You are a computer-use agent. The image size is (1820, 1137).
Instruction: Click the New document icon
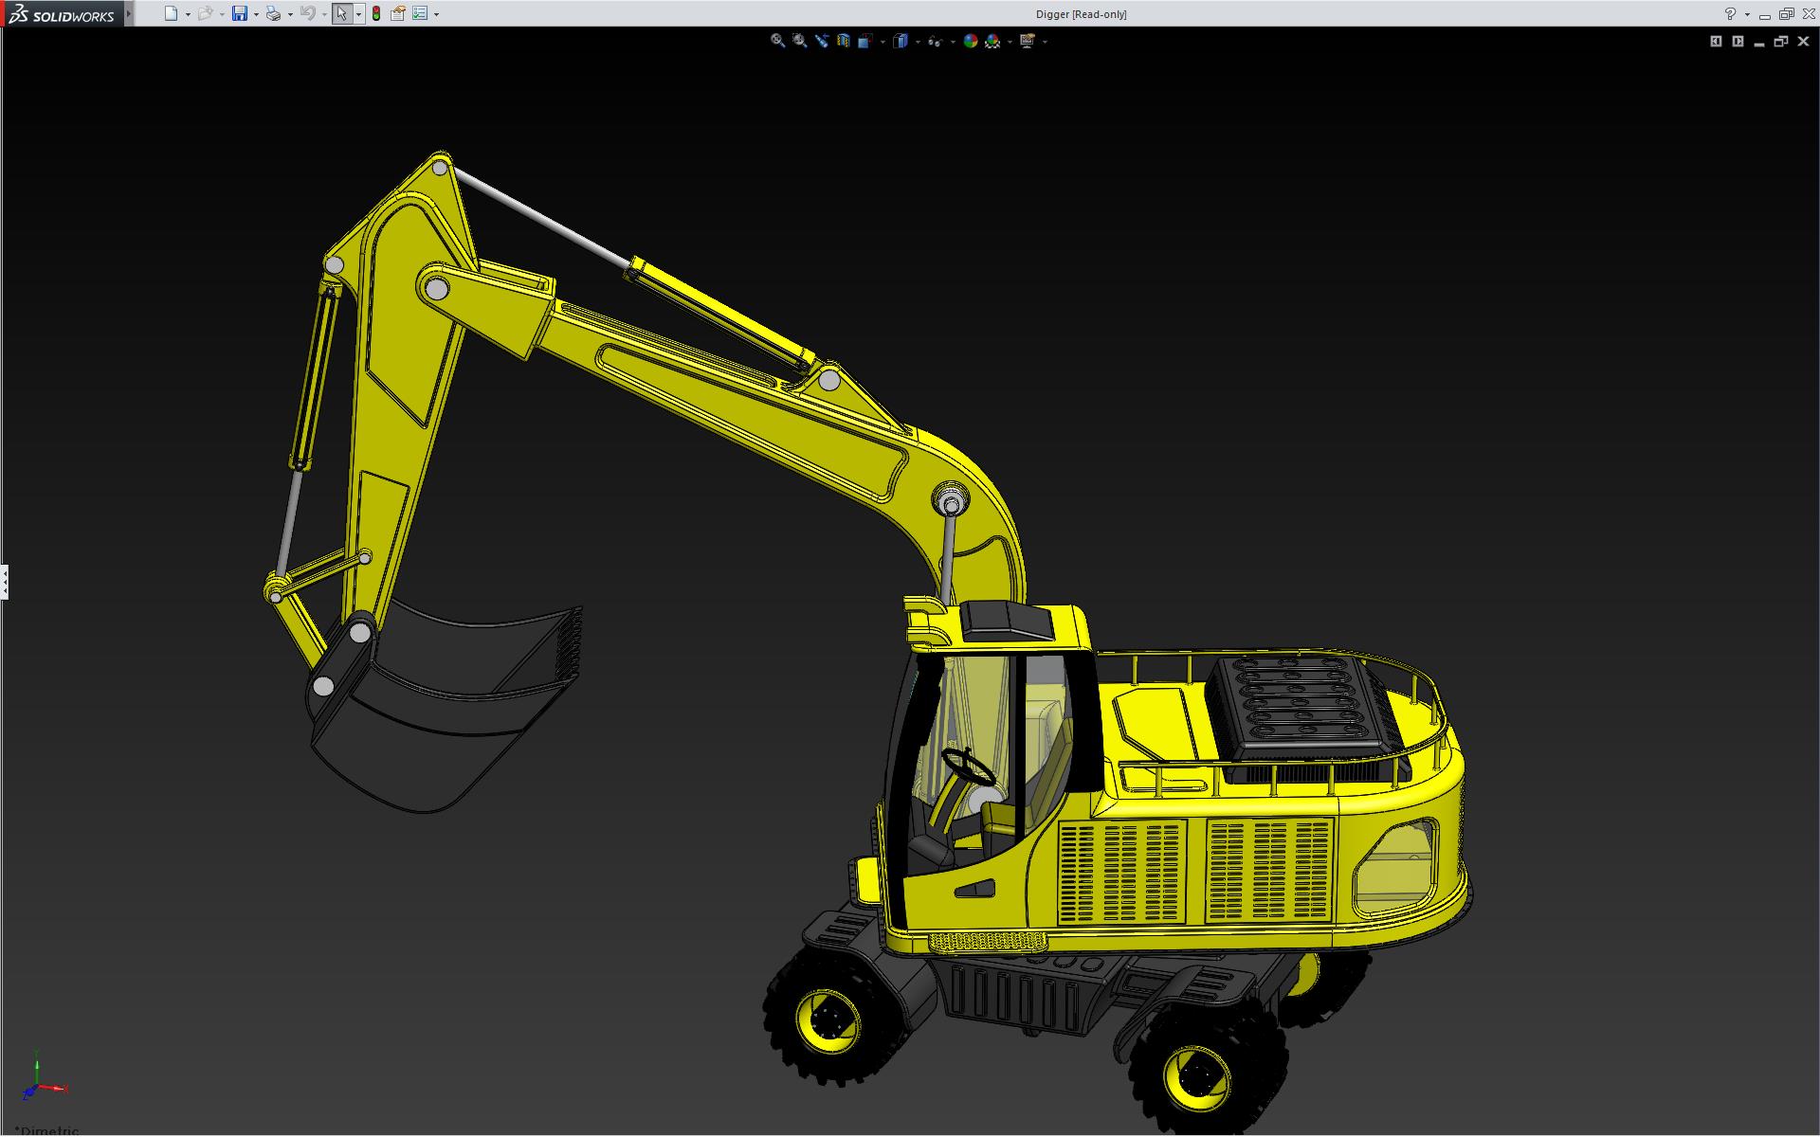(x=171, y=13)
